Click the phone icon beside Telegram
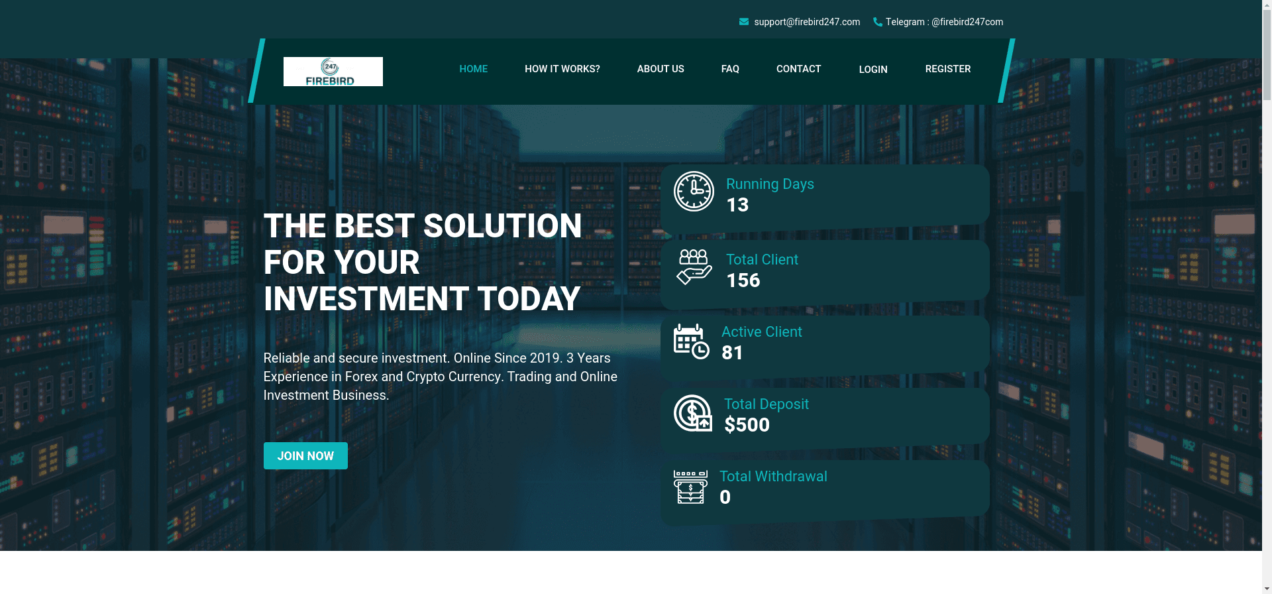Screen dimensions: 1272x594 [x=878, y=22]
